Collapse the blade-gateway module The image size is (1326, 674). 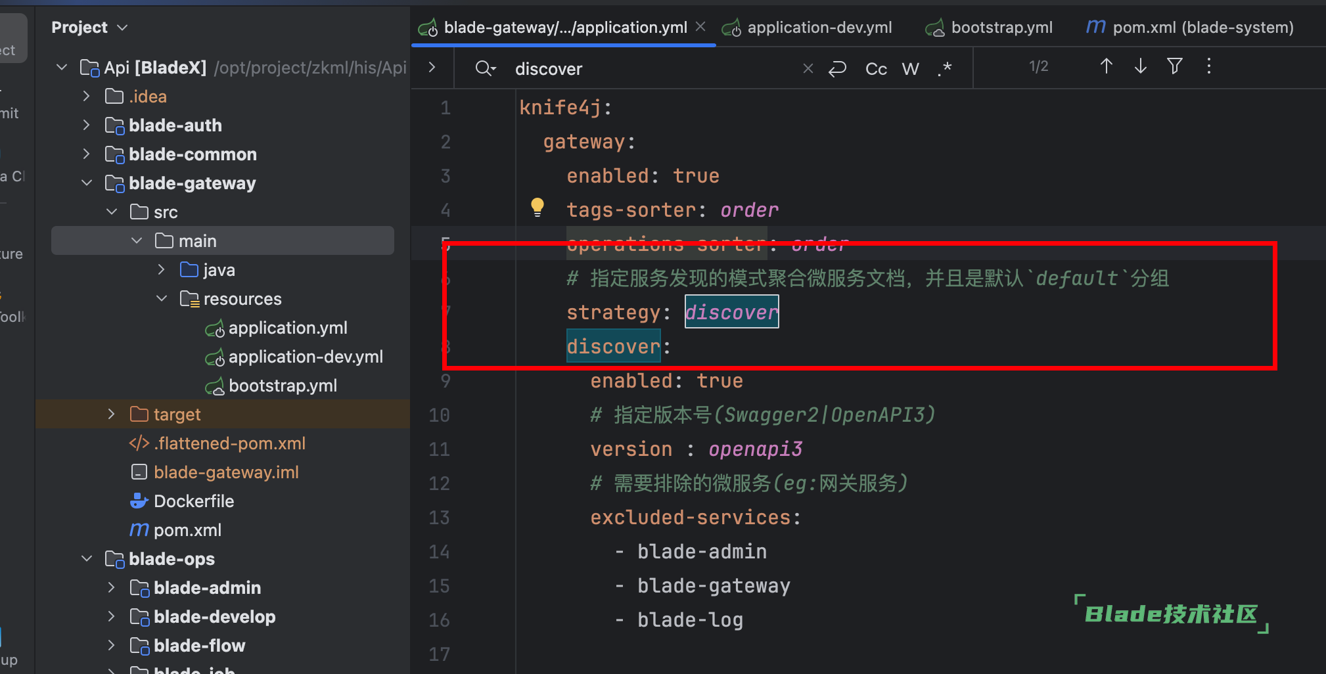point(87,183)
